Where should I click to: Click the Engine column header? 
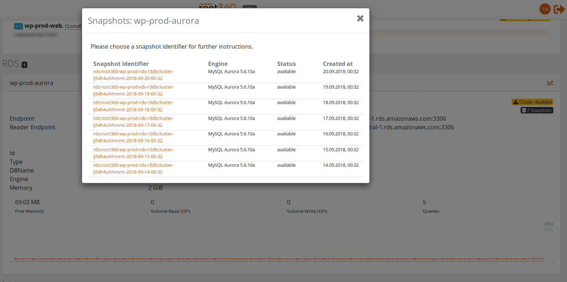pyautogui.click(x=218, y=64)
